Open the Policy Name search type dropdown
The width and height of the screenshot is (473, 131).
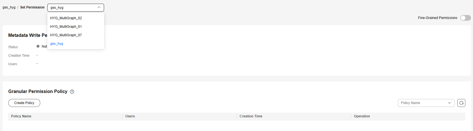pos(426,103)
